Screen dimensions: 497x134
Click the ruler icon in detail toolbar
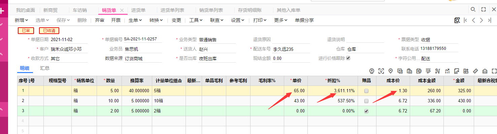coord(475,71)
